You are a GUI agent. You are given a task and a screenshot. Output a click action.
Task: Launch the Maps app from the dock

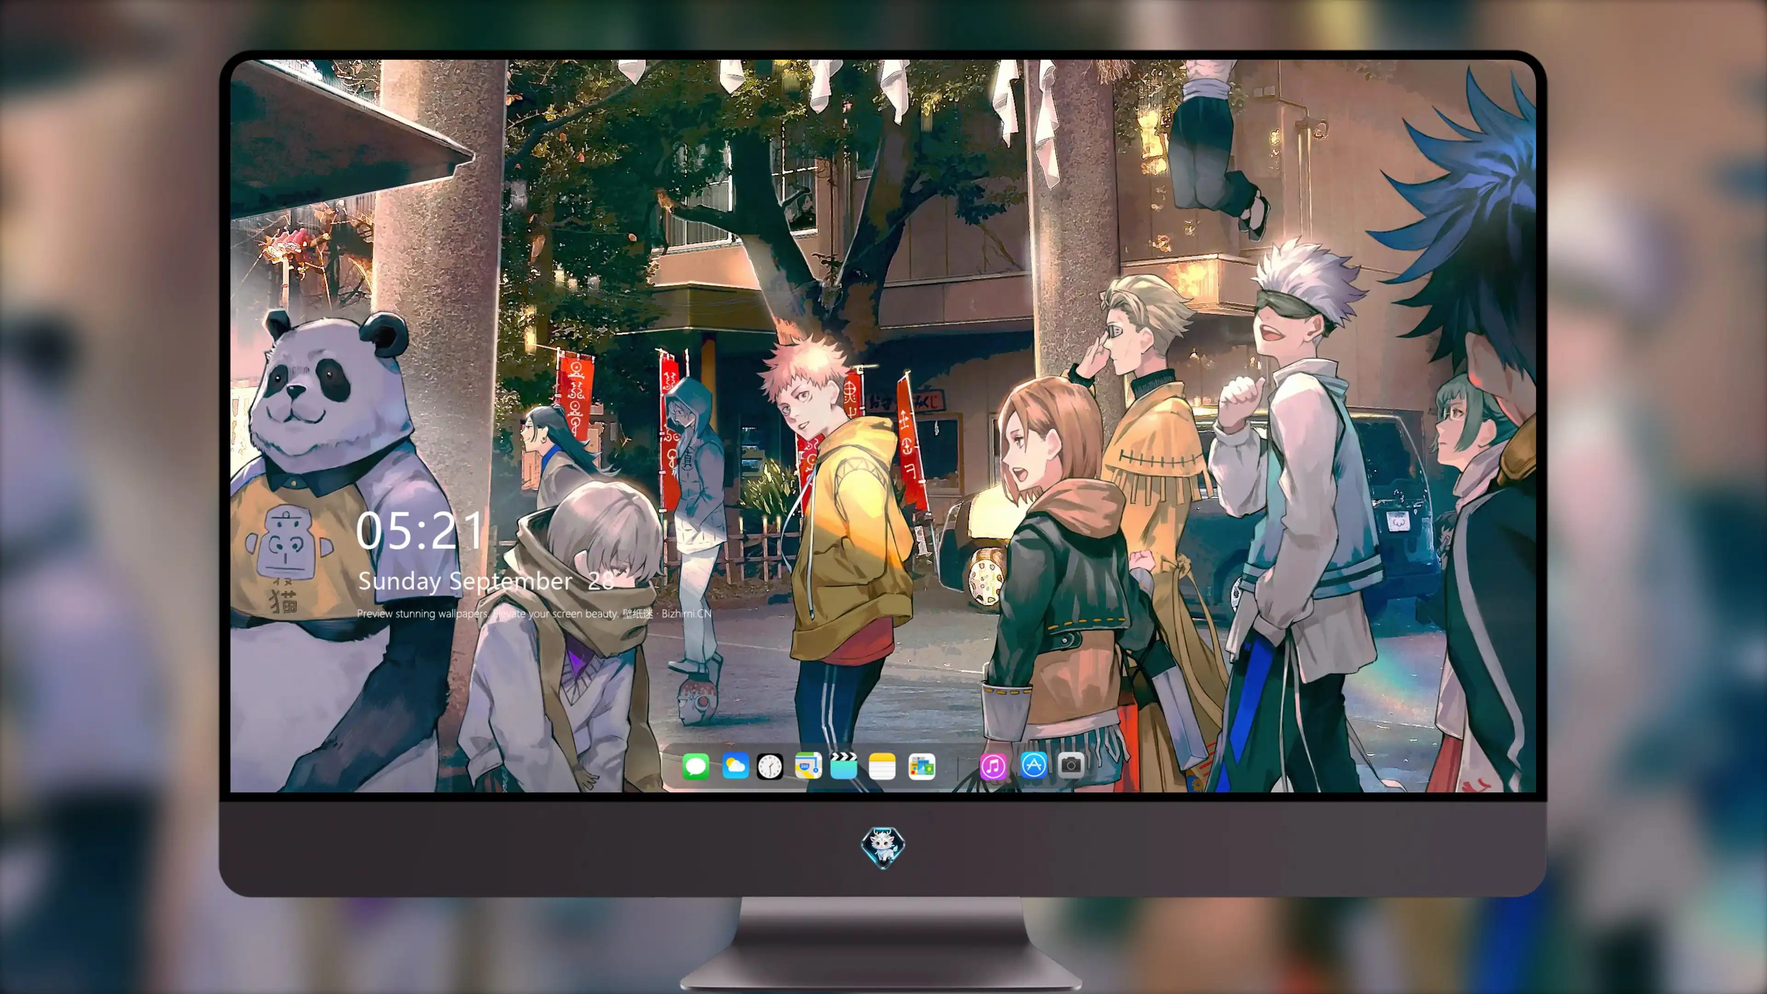point(808,766)
